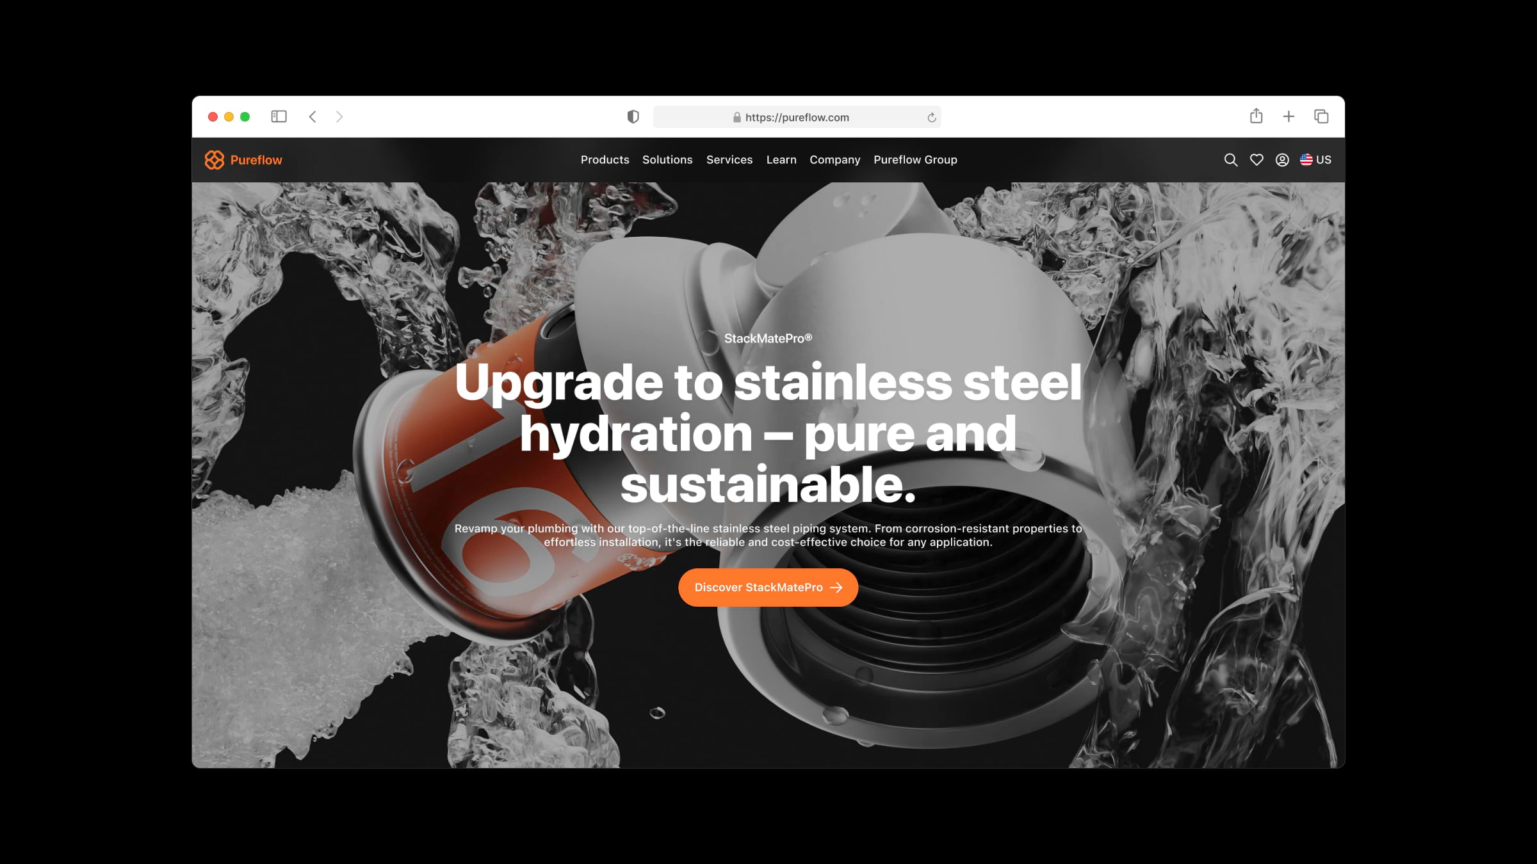
Task: Expand the Company navigation dropdown
Action: [x=835, y=159]
